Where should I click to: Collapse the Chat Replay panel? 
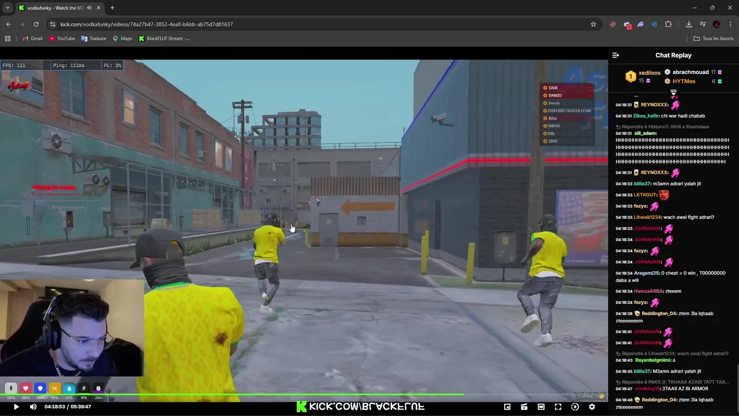615,55
